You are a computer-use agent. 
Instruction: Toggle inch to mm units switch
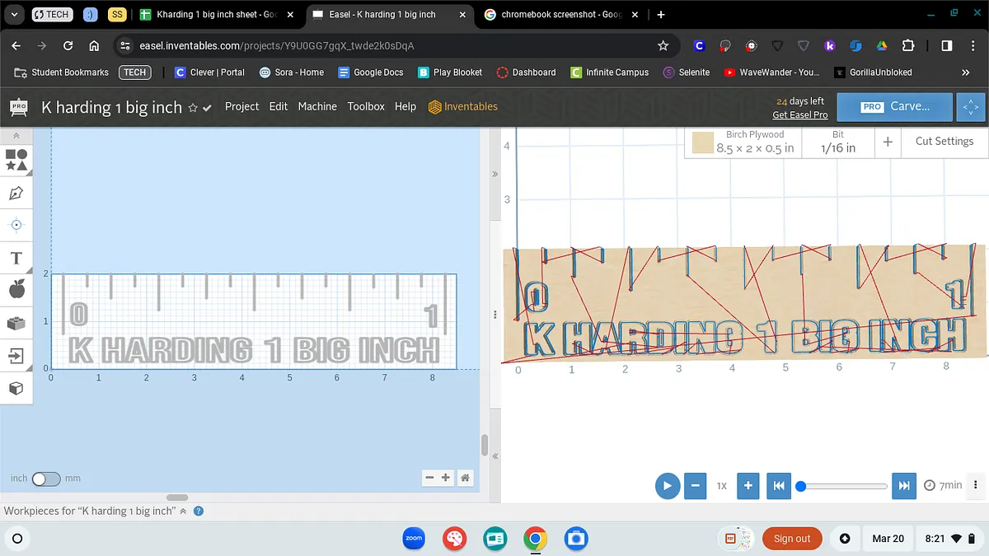coord(45,478)
